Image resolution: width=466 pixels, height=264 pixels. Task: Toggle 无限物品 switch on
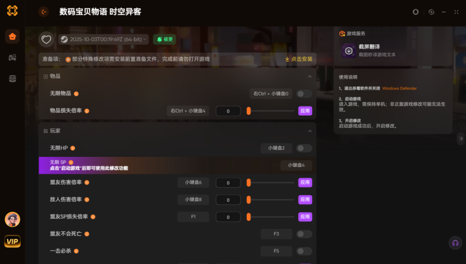click(304, 94)
